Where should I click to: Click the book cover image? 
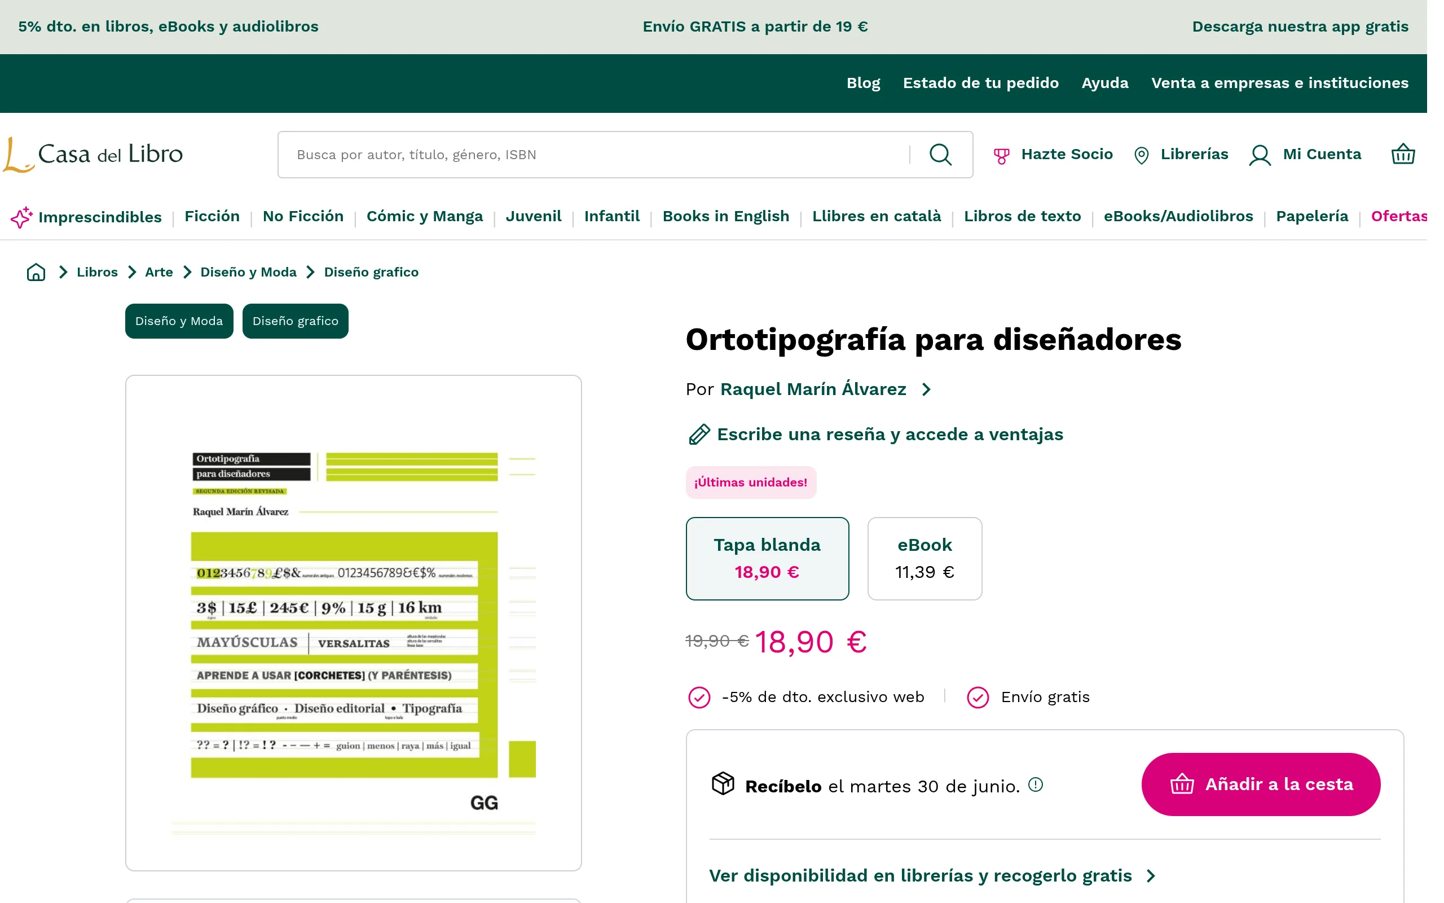pyautogui.click(x=353, y=623)
